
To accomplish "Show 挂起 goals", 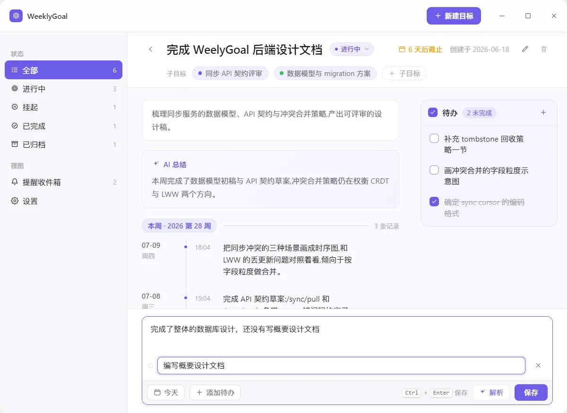I will (x=63, y=107).
